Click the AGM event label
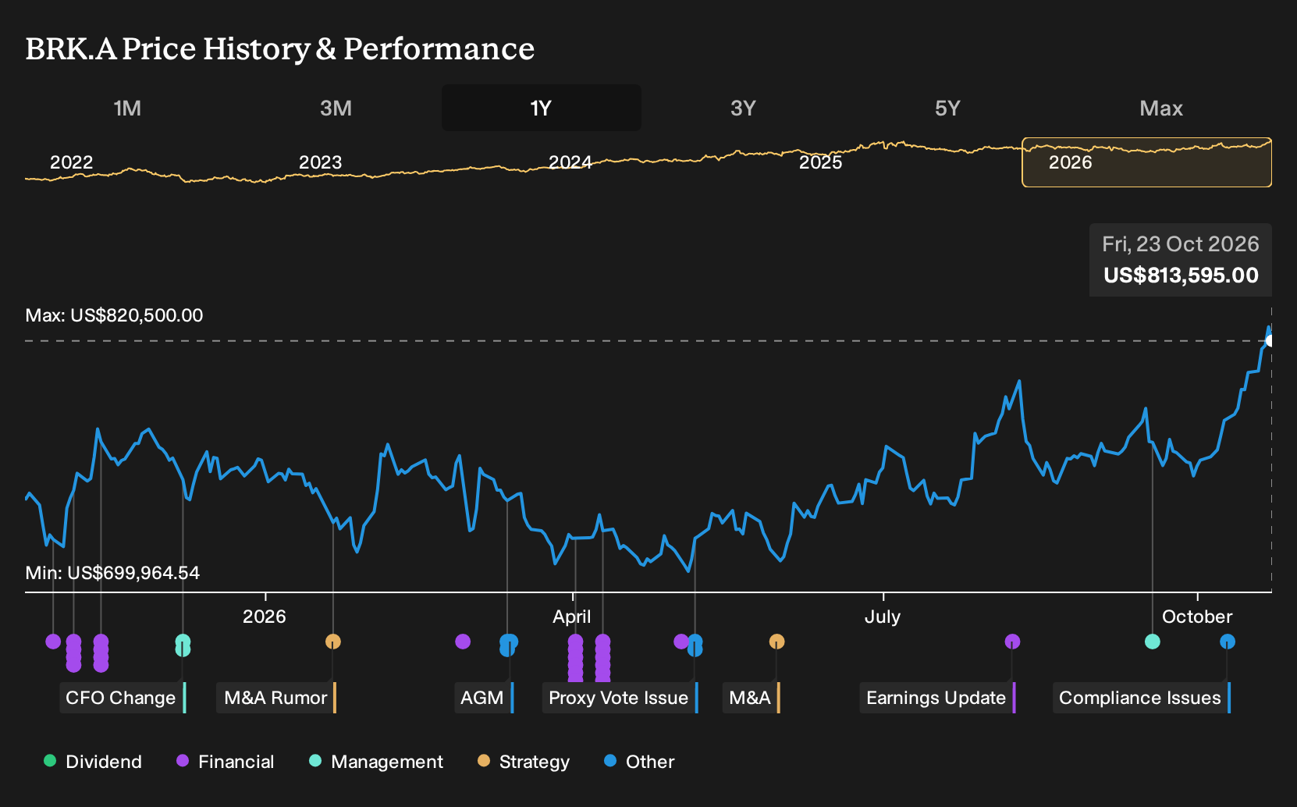1297x807 pixels. (x=484, y=698)
